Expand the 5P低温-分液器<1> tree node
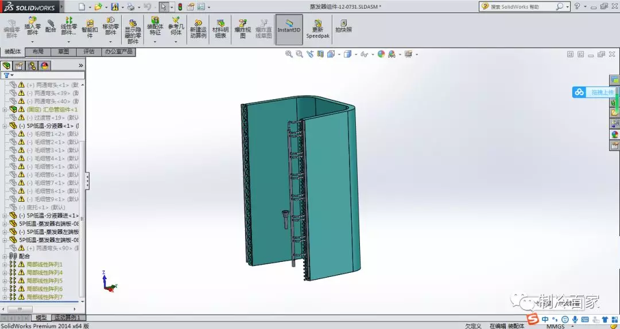 pyautogui.click(x=5, y=126)
